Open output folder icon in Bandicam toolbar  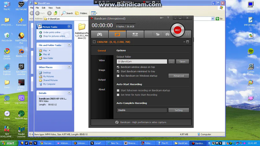pos(158,34)
